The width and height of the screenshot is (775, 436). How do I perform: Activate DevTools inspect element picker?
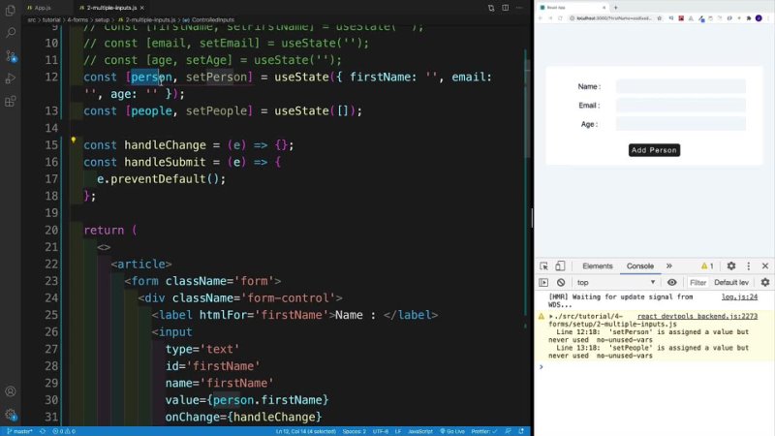[x=543, y=265]
